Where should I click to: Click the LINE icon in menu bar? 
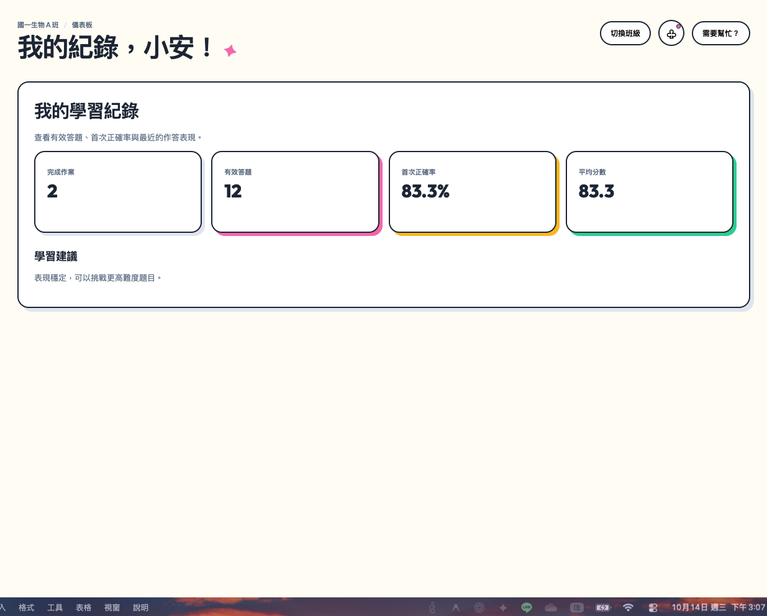click(x=527, y=607)
